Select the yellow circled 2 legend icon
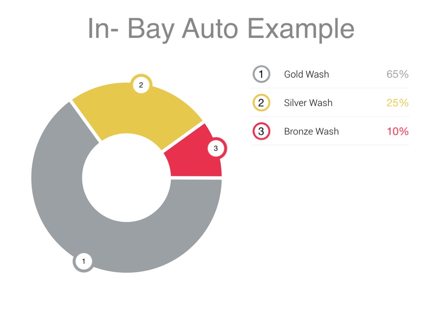The width and height of the screenshot is (442, 331). (x=261, y=103)
